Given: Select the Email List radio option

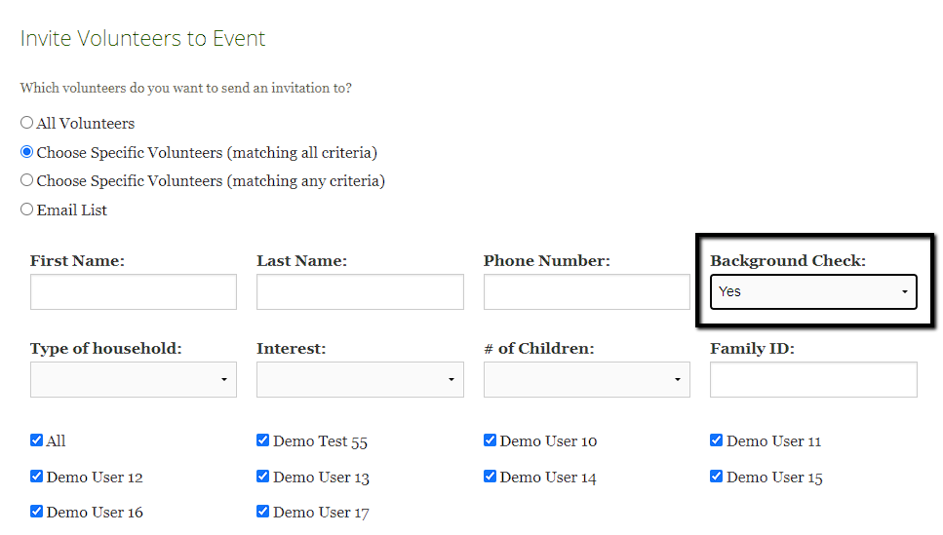Looking at the screenshot, I should [27, 210].
